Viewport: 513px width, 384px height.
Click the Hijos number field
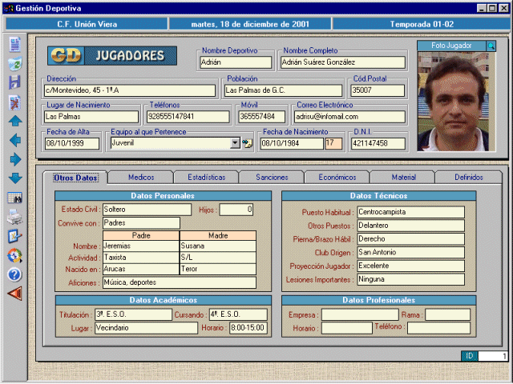pos(236,210)
